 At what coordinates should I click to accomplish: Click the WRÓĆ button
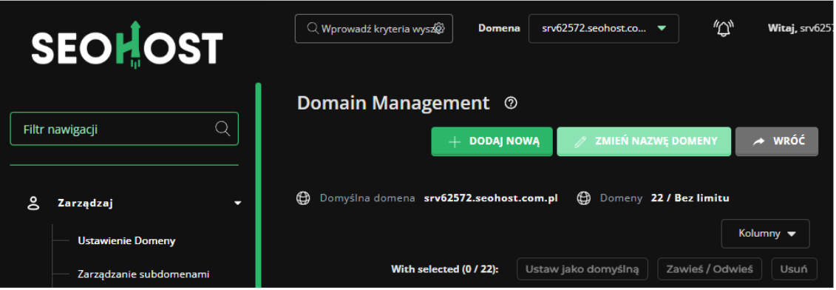pyautogui.click(x=776, y=141)
